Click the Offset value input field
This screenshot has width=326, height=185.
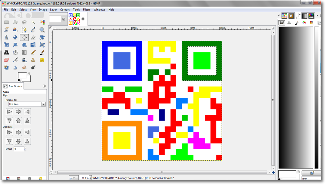pyautogui.click(x=19, y=149)
